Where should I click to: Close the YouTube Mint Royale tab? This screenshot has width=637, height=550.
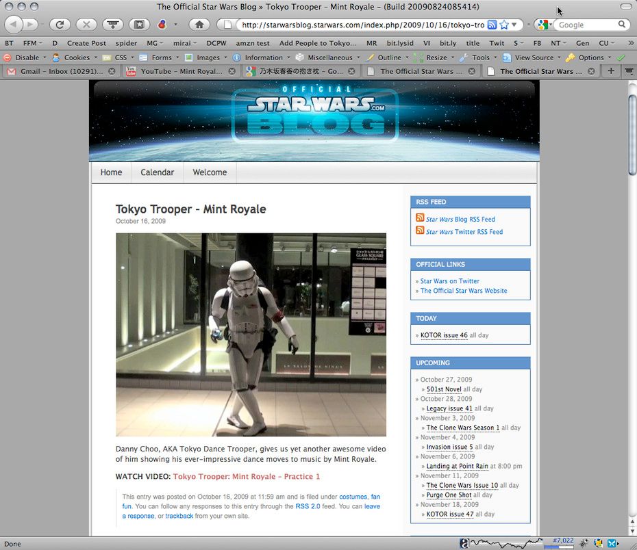[232, 71]
